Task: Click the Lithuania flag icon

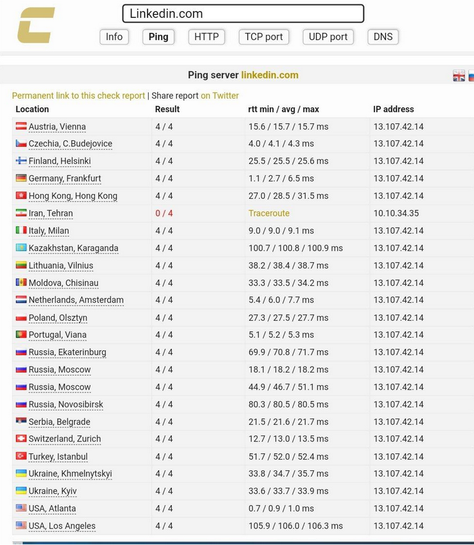Action: pos(21,265)
